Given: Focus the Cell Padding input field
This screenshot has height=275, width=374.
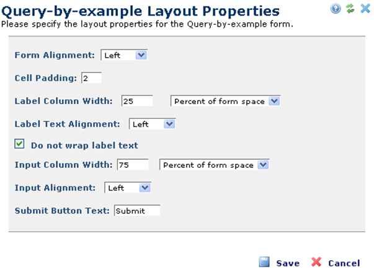Looking at the screenshot, I should (x=92, y=78).
